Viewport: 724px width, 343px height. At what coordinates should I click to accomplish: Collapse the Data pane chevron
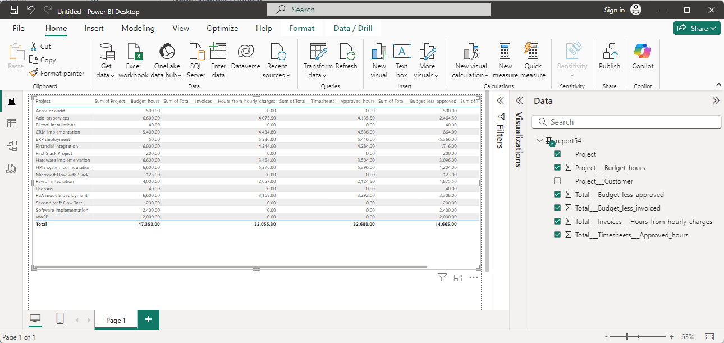coord(716,101)
